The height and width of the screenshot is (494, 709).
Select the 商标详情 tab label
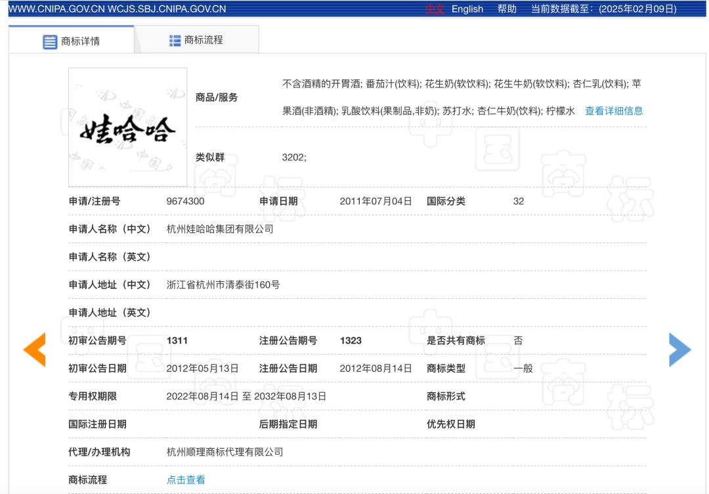pyautogui.click(x=80, y=41)
